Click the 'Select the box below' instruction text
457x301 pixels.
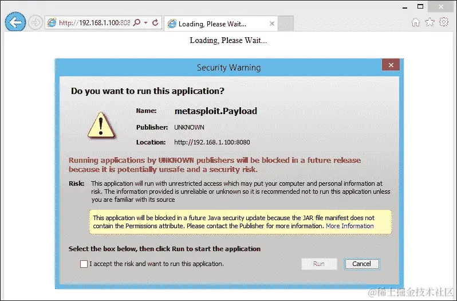tap(164, 249)
